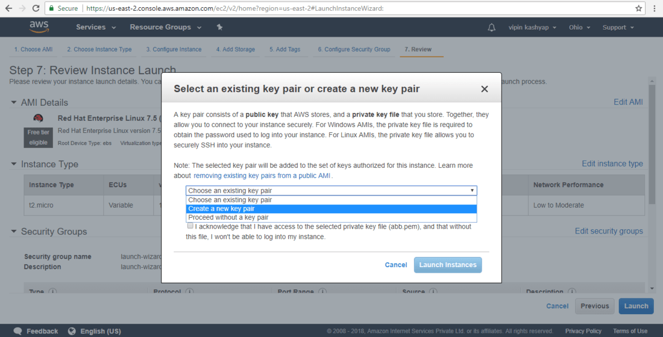
Task: Click the globe language icon
Action: point(72,331)
